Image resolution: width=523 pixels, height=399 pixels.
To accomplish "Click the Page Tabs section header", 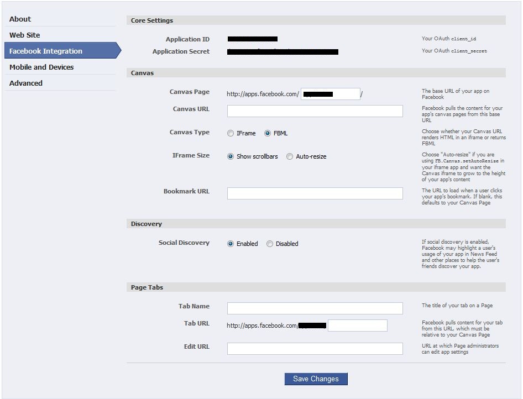I will click(x=316, y=287).
